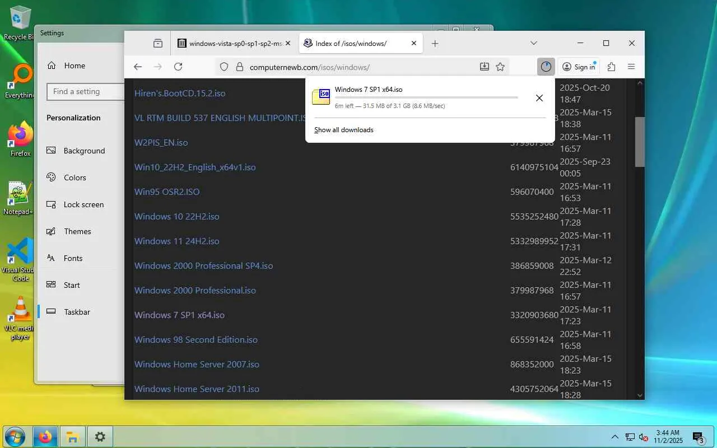This screenshot has height=448, width=717.
Task: Select the Firefox desktop shortcut
Action: tap(20, 140)
